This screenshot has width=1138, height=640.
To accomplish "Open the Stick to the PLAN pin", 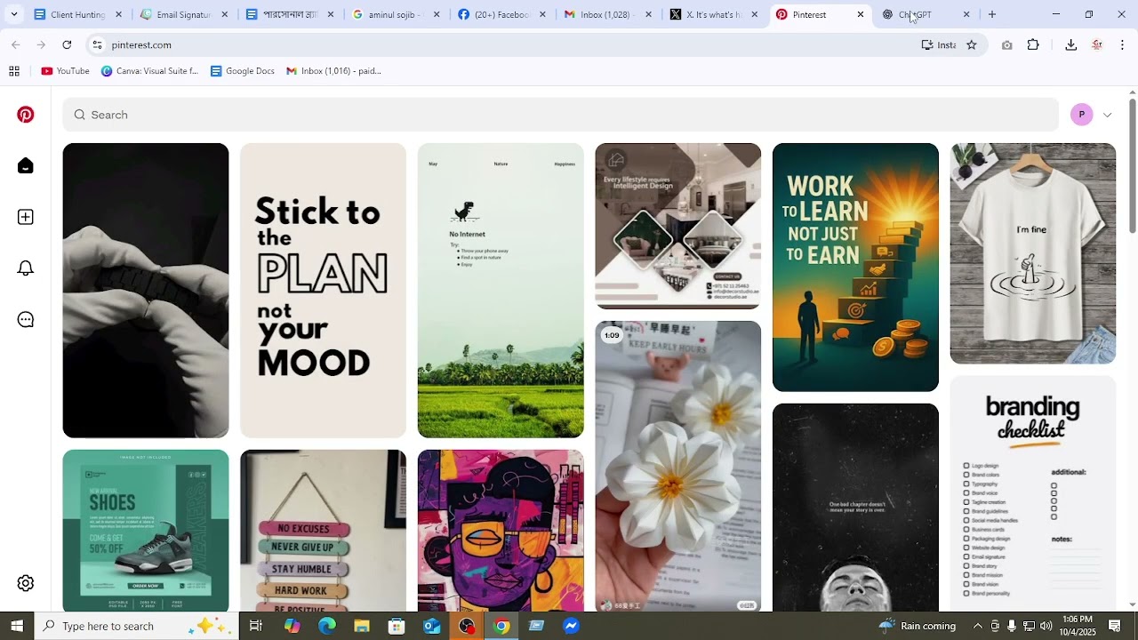I will (x=323, y=290).
